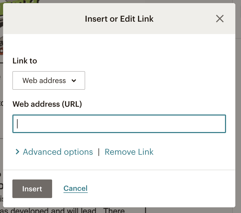The width and height of the screenshot is (241, 213).
Task: Click the Insert or Edit Link title
Action: click(119, 19)
